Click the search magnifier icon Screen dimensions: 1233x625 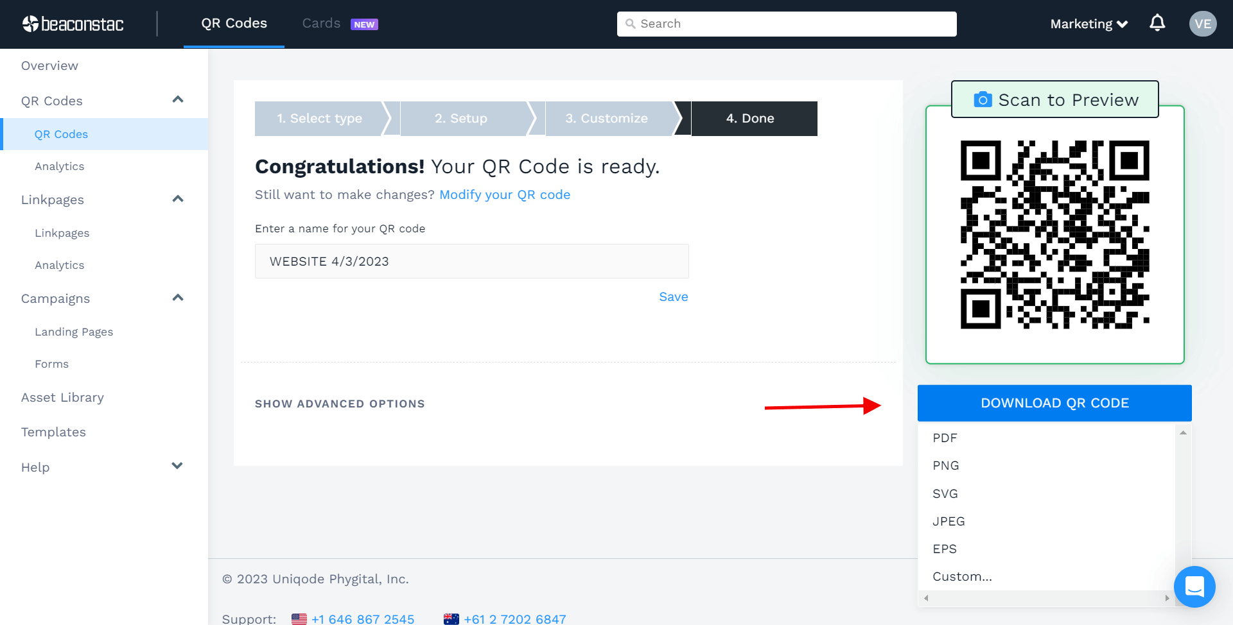631,24
